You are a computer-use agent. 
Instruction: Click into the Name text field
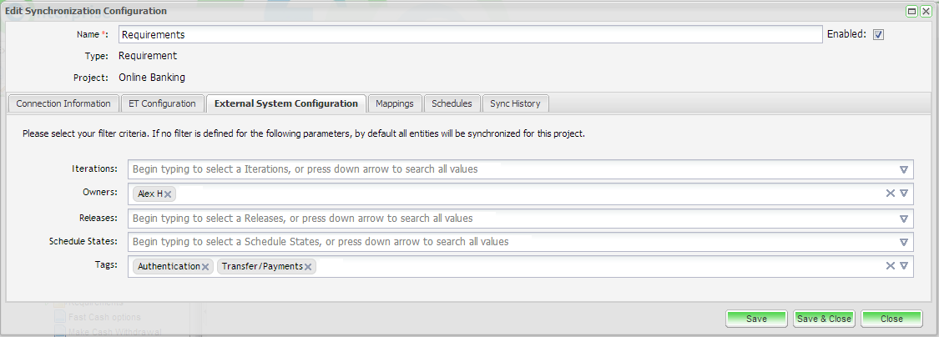pyautogui.click(x=470, y=35)
